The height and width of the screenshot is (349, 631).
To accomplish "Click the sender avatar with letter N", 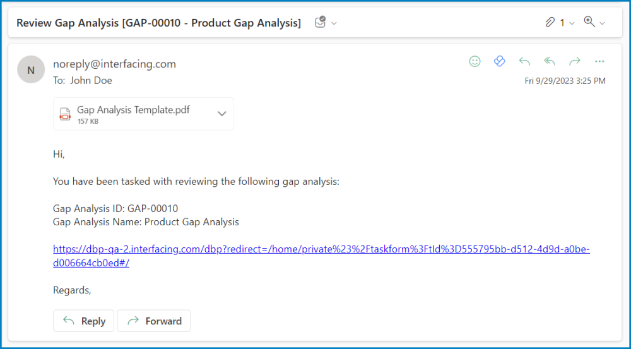I will [30, 69].
